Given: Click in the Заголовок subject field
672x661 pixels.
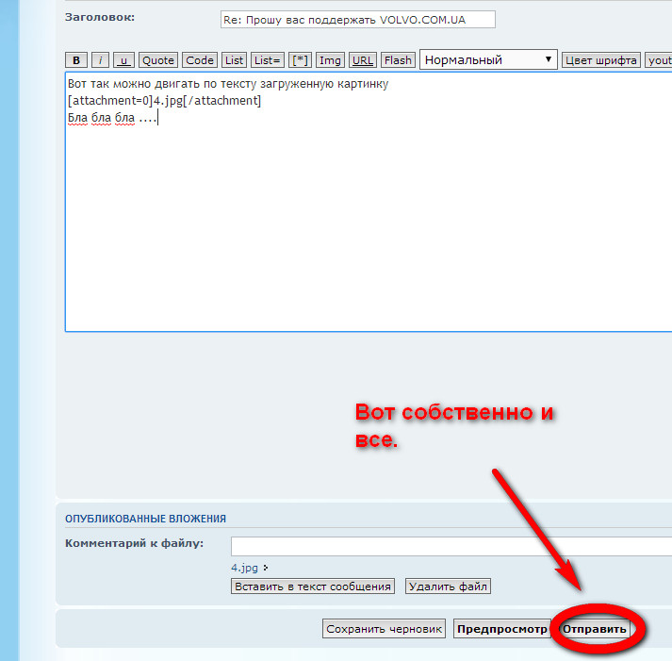Looking at the screenshot, I should click(357, 20).
